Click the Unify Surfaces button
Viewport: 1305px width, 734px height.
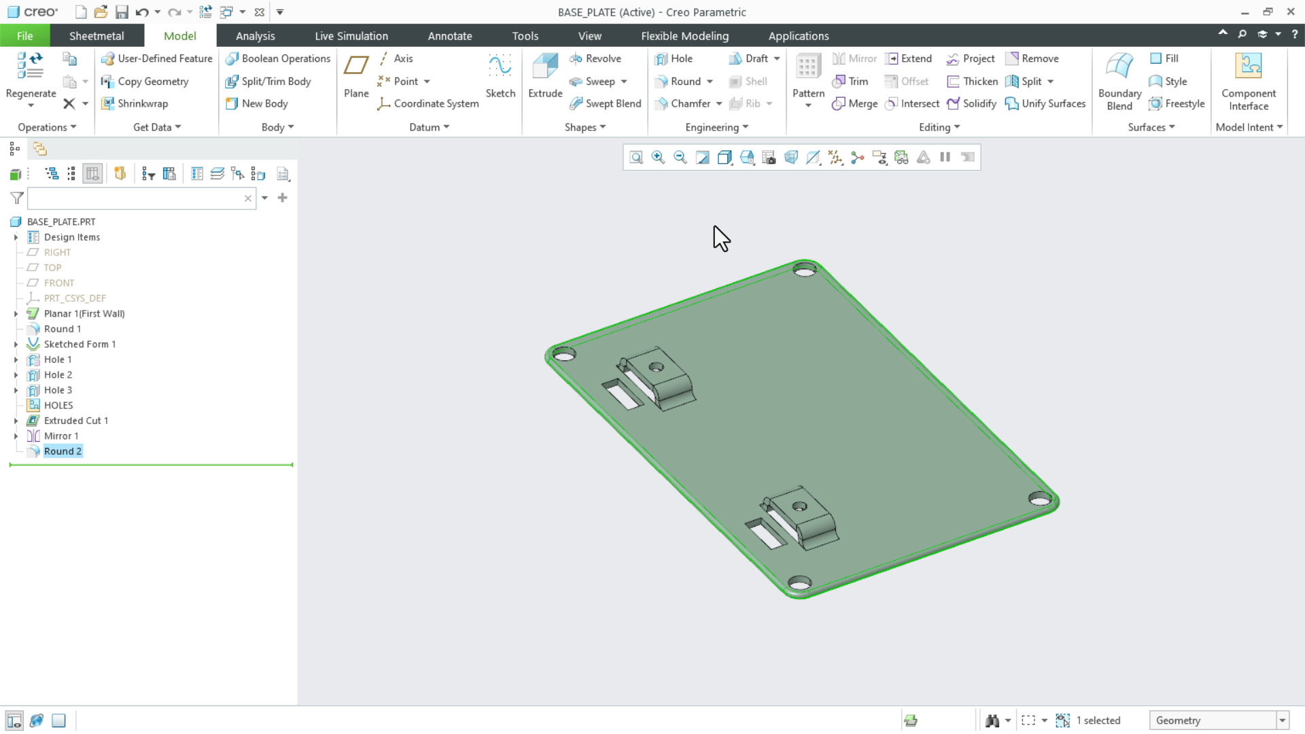pyautogui.click(x=1045, y=103)
